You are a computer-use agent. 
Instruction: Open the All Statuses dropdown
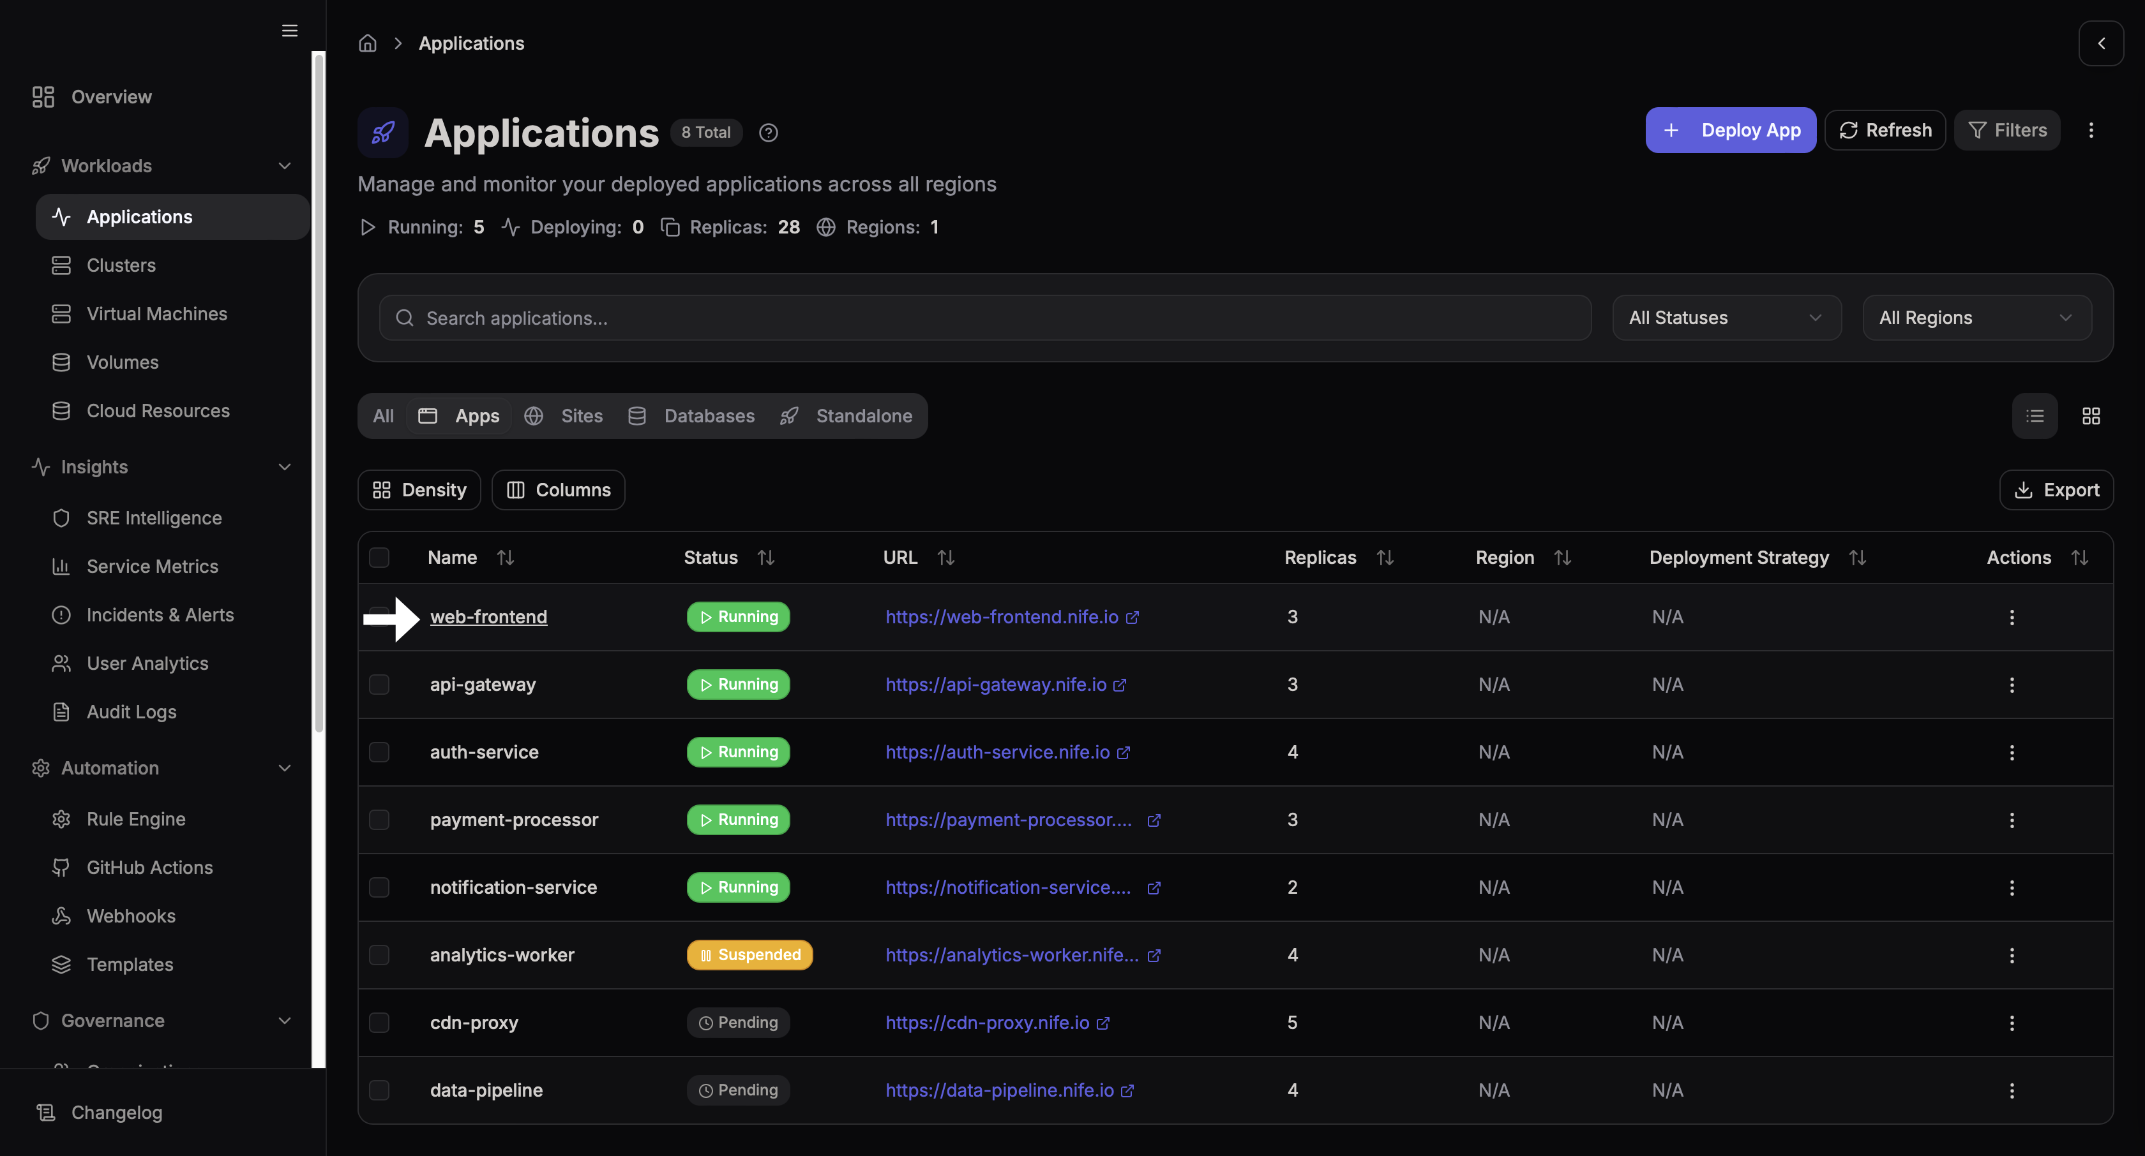(x=1726, y=318)
